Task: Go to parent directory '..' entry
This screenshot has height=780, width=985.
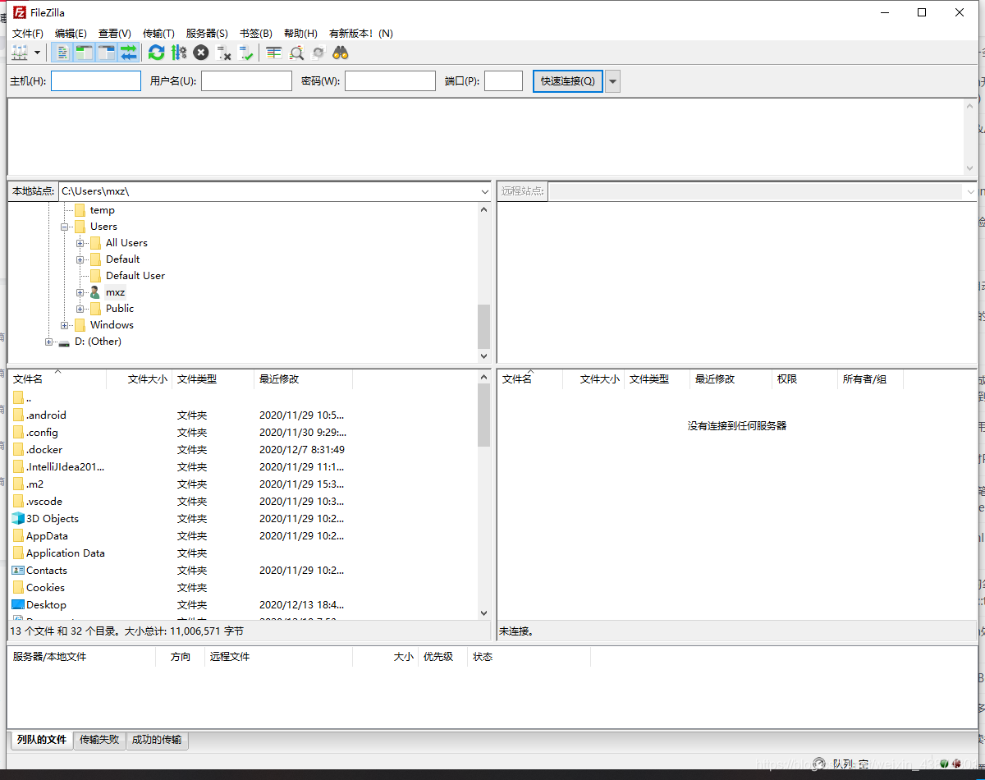Action: (x=242, y=397)
